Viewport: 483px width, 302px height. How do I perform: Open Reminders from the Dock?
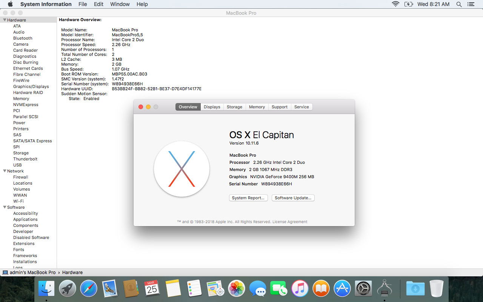click(194, 289)
